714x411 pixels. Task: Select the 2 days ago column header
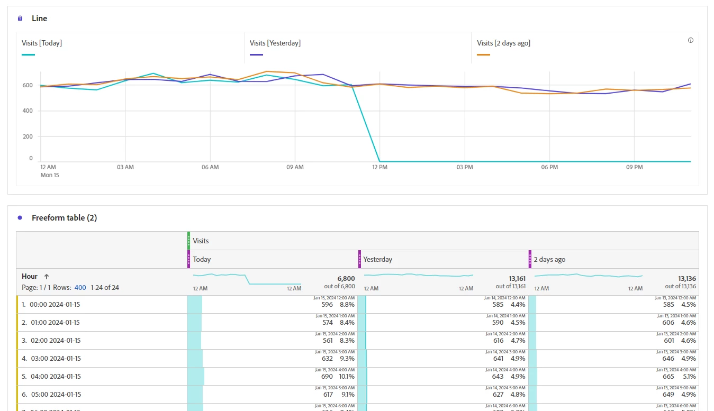point(613,259)
